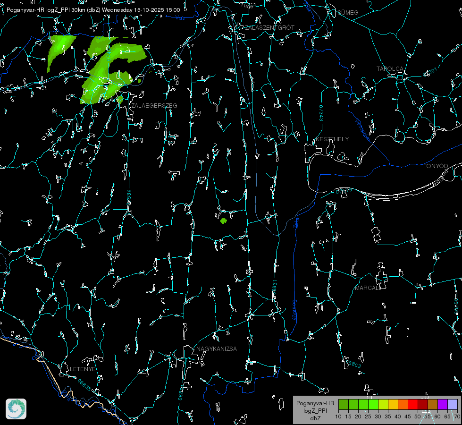Click the ZALASZENTGRÓT town label

click(x=269, y=28)
